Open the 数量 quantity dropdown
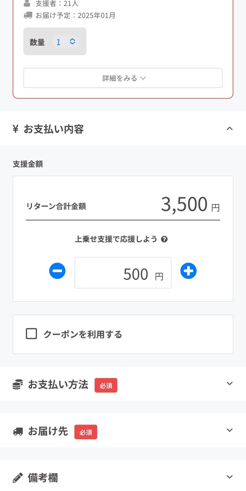Image resolution: width=246 pixels, height=491 pixels. coord(65,42)
